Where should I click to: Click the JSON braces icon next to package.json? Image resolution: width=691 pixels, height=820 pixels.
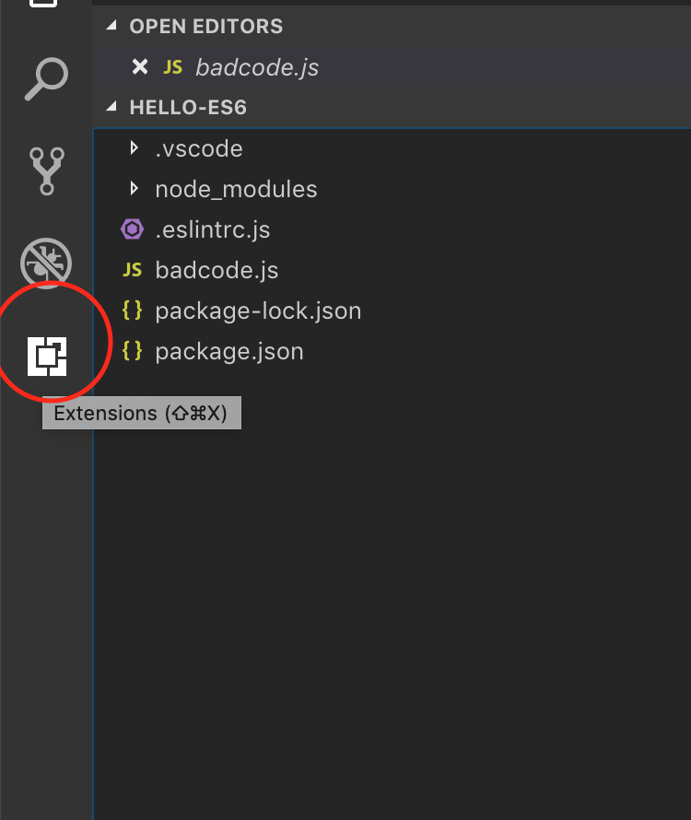point(132,351)
